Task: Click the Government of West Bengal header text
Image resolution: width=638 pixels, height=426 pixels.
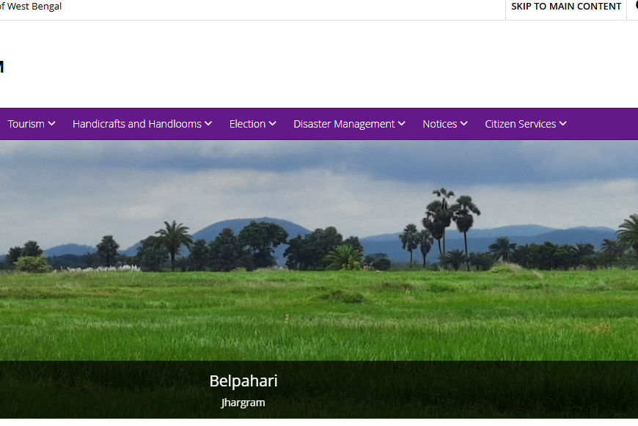Action: coord(31,7)
